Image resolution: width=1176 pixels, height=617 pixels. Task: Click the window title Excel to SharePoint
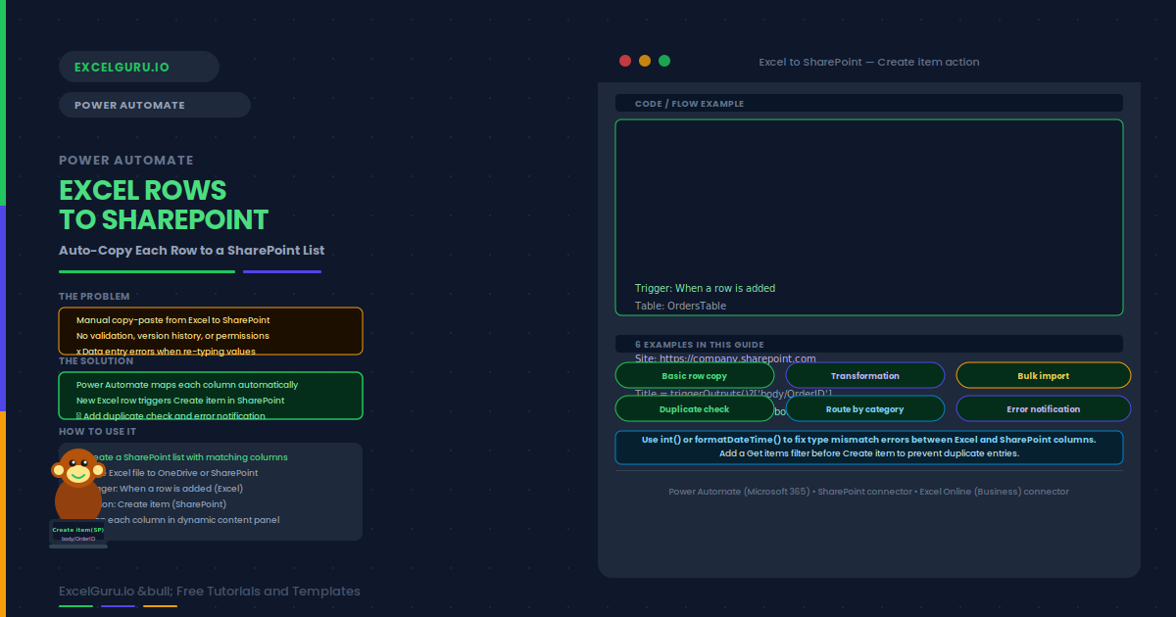click(x=869, y=62)
